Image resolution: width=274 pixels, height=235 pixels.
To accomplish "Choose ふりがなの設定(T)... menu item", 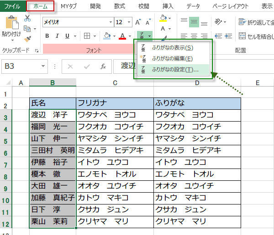I will [174, 70].
